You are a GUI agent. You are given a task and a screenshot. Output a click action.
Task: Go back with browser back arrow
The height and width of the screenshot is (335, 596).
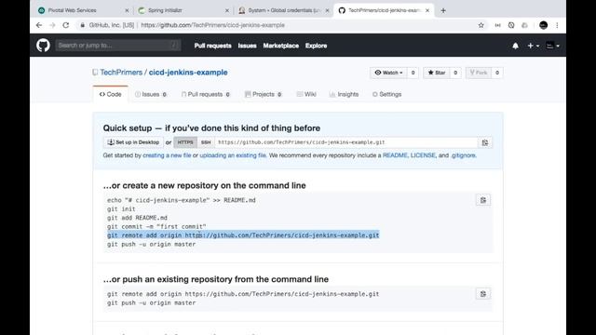(x=39, y=25)
